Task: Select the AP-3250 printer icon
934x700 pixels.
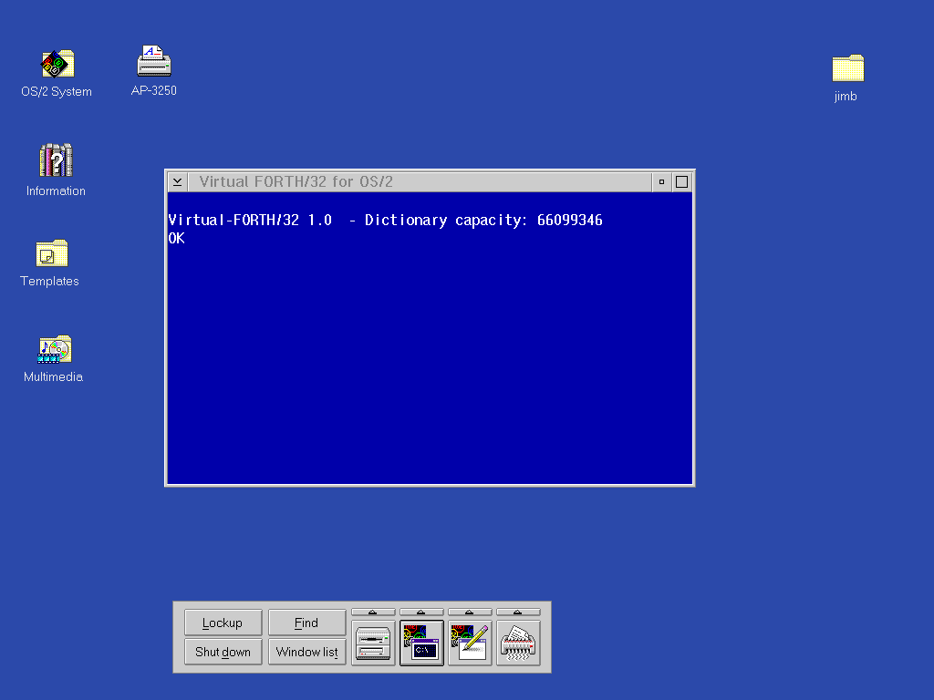Action: tap(153, 62)
